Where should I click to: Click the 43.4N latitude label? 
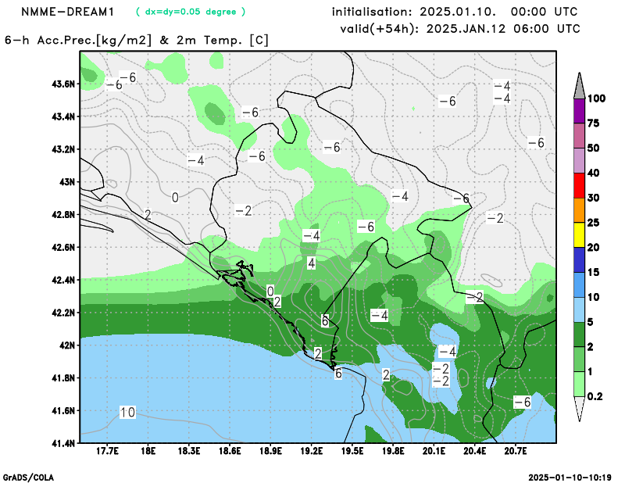click(x=63, y=117)
